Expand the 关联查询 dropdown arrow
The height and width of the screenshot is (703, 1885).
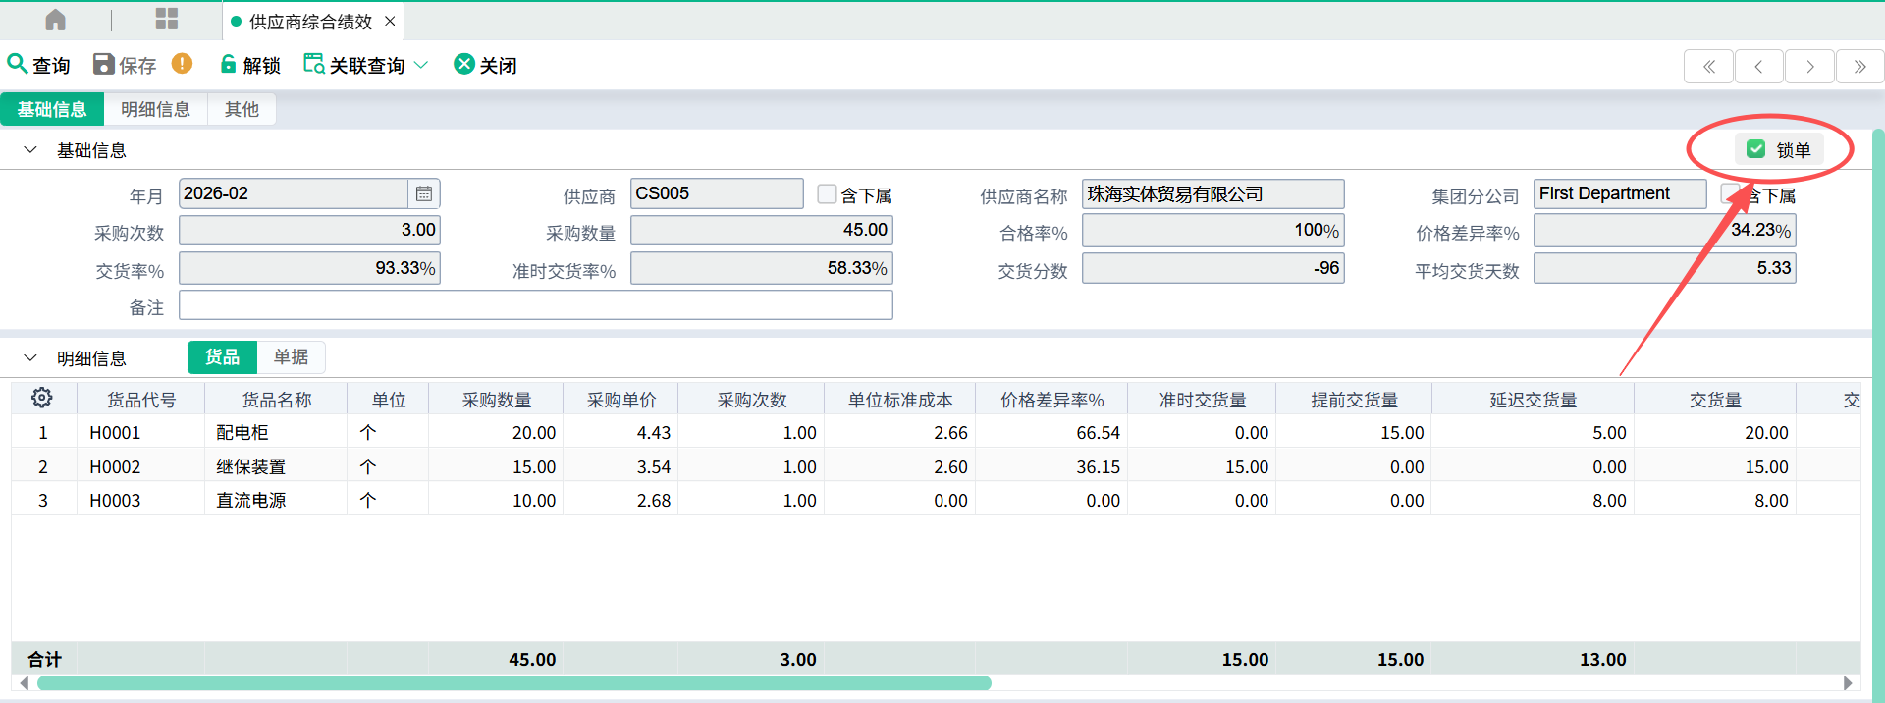[x=421, y=65]
